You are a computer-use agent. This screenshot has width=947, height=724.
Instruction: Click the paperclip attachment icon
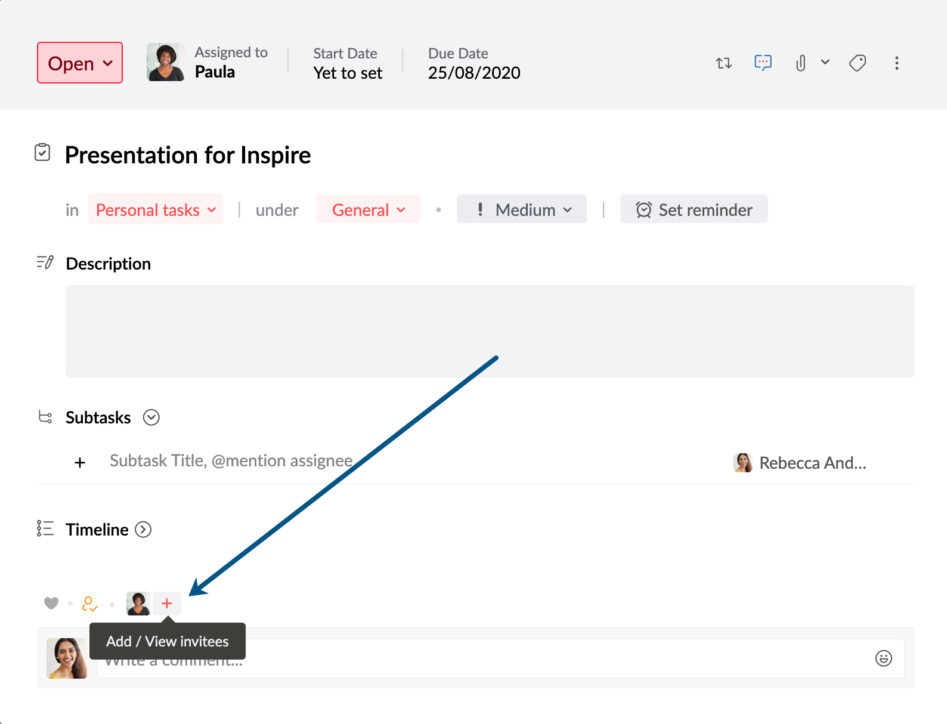coord(800,63)
